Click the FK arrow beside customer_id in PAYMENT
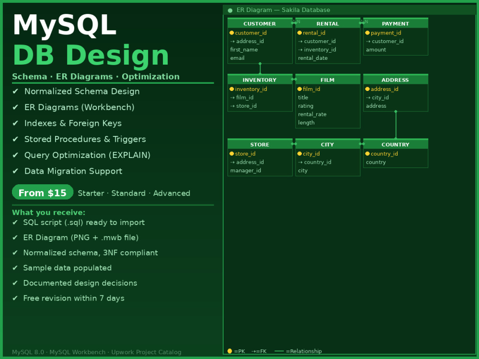The height and width of the screenshot is (359, 479). (x=368, y=42)
